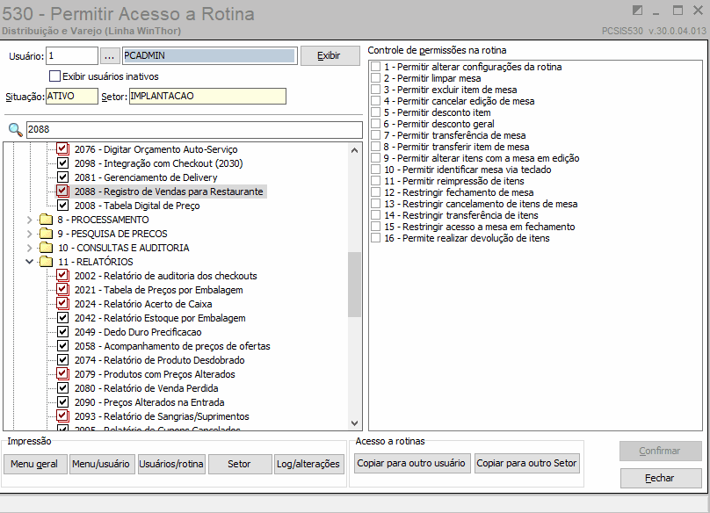The height and width of the screenshot is (513, 710).
Task: Toggle Exibir usuários inativos checkbox
Action: pyautogui.click(x=54, y=76)
